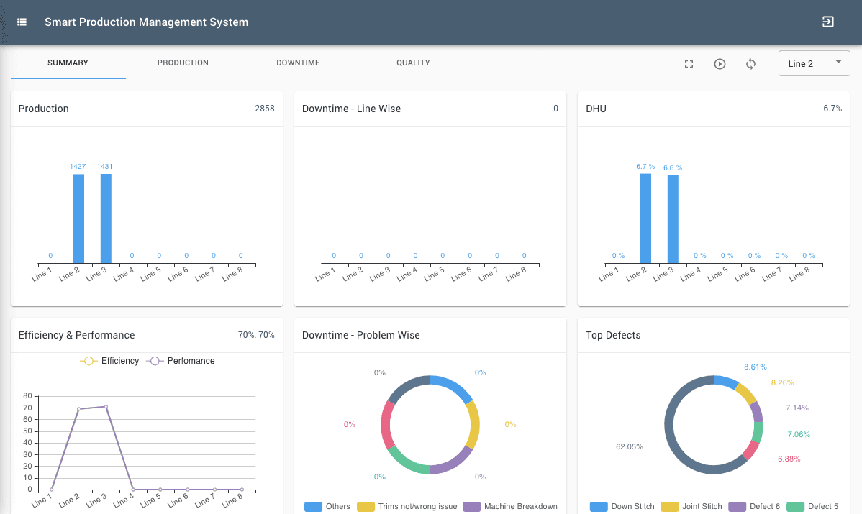862x514 pixels.
Task: Start slideshow with the play icon
Action: coord(720,64)
